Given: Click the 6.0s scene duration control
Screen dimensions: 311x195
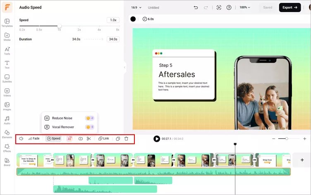Looking at the screenshot, I should click(148, 19).
